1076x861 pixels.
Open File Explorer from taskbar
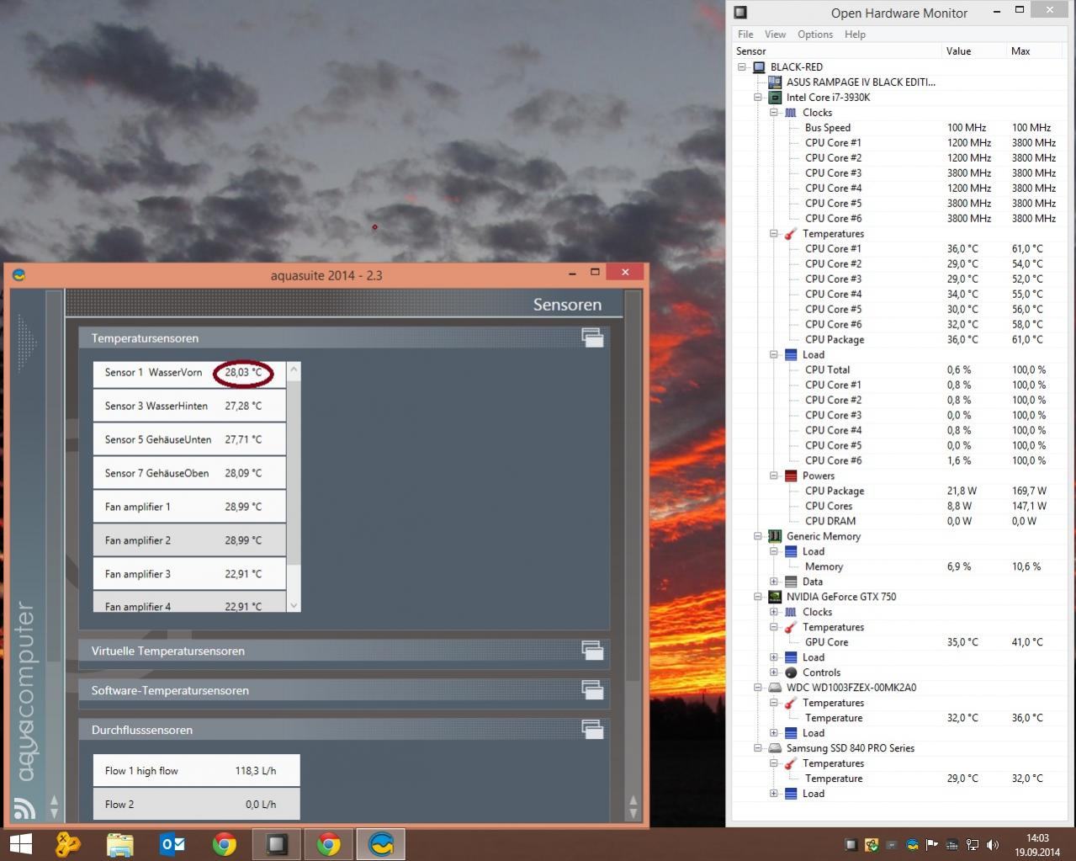pos(119,844)
